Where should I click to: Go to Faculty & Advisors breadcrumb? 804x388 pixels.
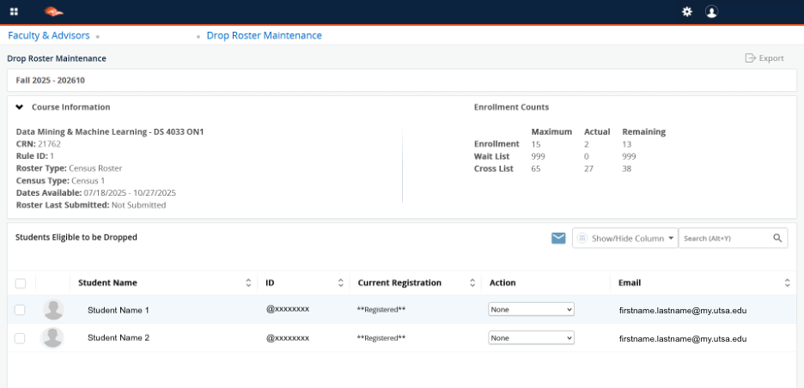[49, 36]
